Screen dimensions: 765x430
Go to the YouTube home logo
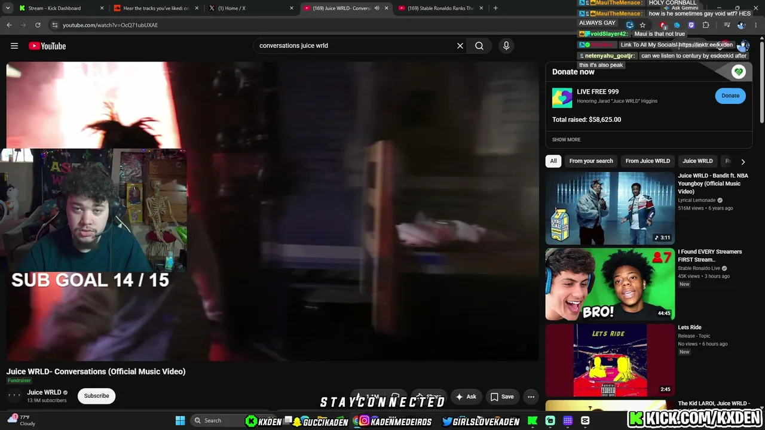[47, 46]
